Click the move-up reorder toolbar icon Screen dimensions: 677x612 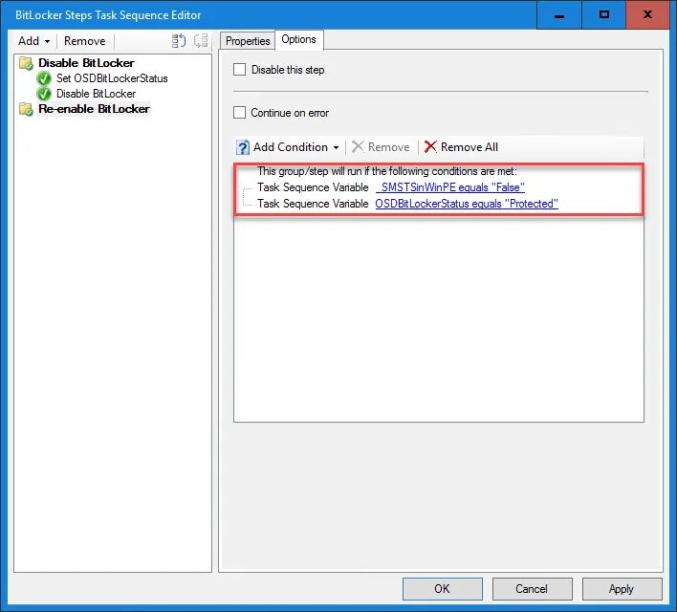tap(178, 41)
